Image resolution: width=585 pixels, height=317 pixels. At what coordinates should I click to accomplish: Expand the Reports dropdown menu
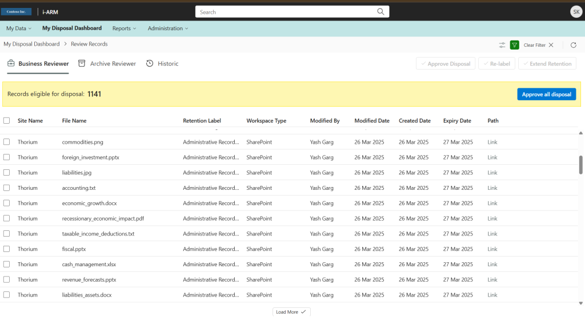click(x=124, y=29)
